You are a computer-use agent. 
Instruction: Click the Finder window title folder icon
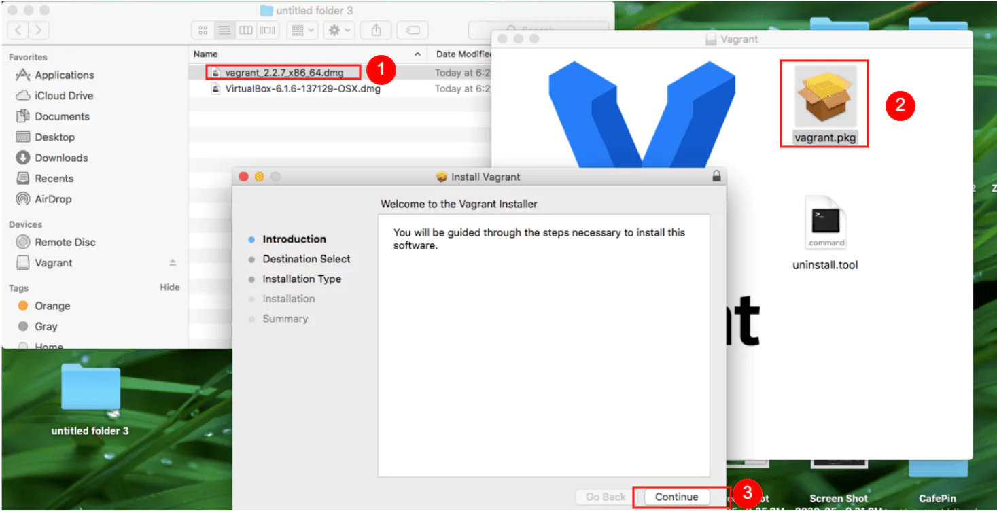[266, 11]
